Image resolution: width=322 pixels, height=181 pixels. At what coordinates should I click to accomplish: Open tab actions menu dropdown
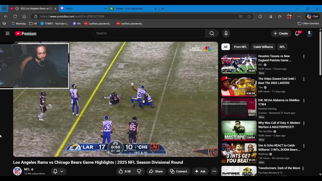click(x=4, y=9)
